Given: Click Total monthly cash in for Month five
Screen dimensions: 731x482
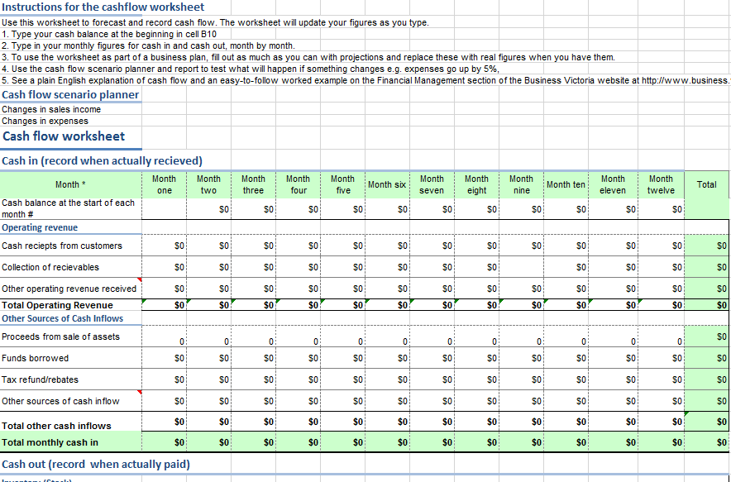Looking at the screenshot, I should [342, 442].
